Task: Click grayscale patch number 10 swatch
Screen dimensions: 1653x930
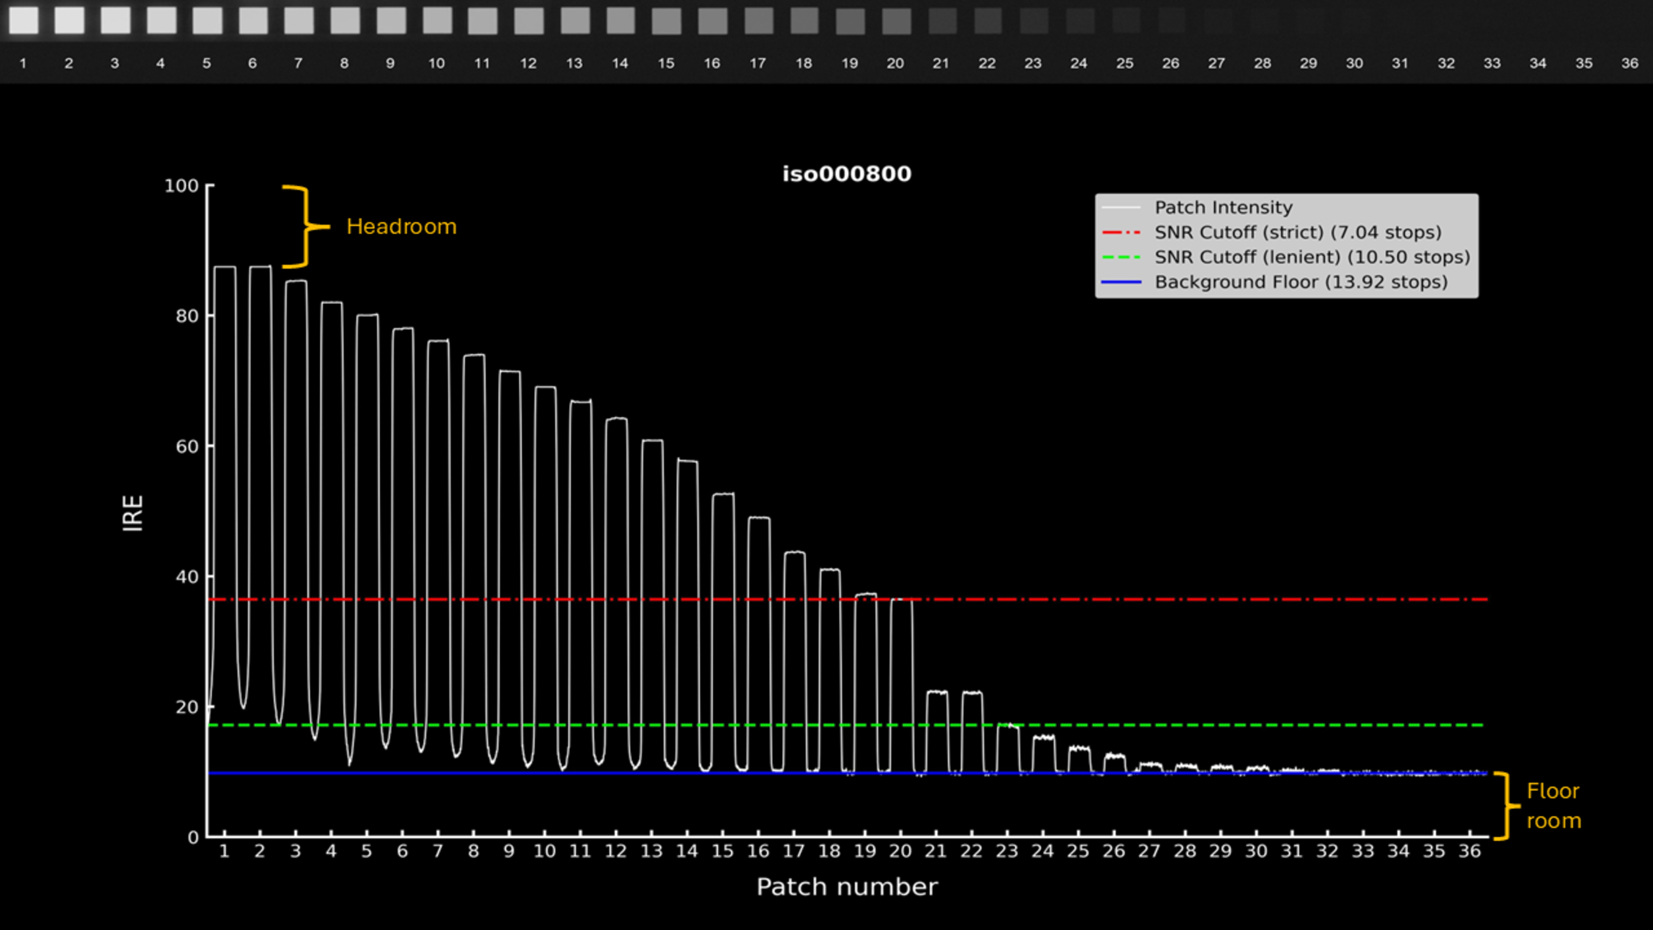Action: [x=437, y=20]
